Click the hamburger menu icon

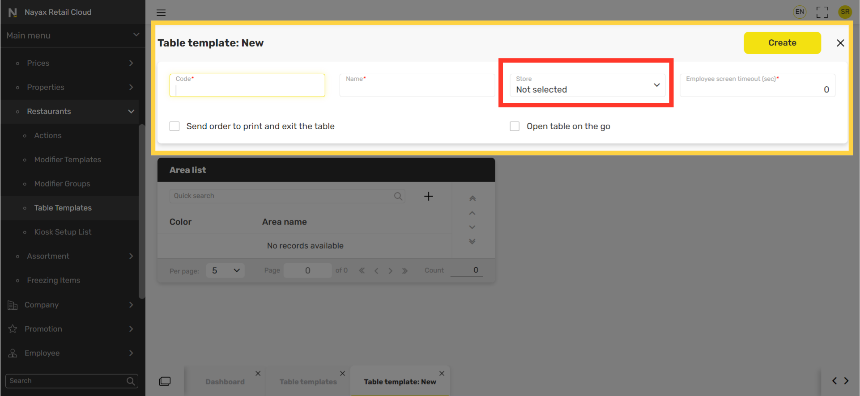pos(161,13)
